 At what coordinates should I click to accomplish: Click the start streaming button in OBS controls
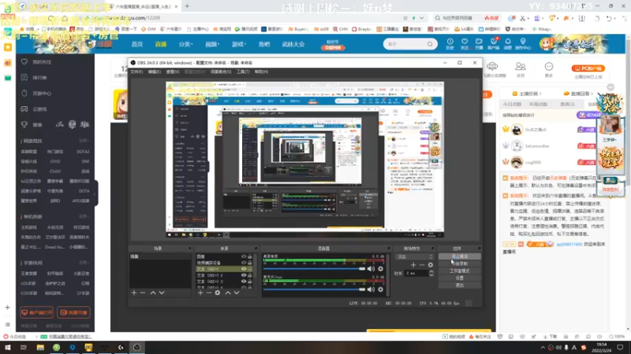pos(460,256)
